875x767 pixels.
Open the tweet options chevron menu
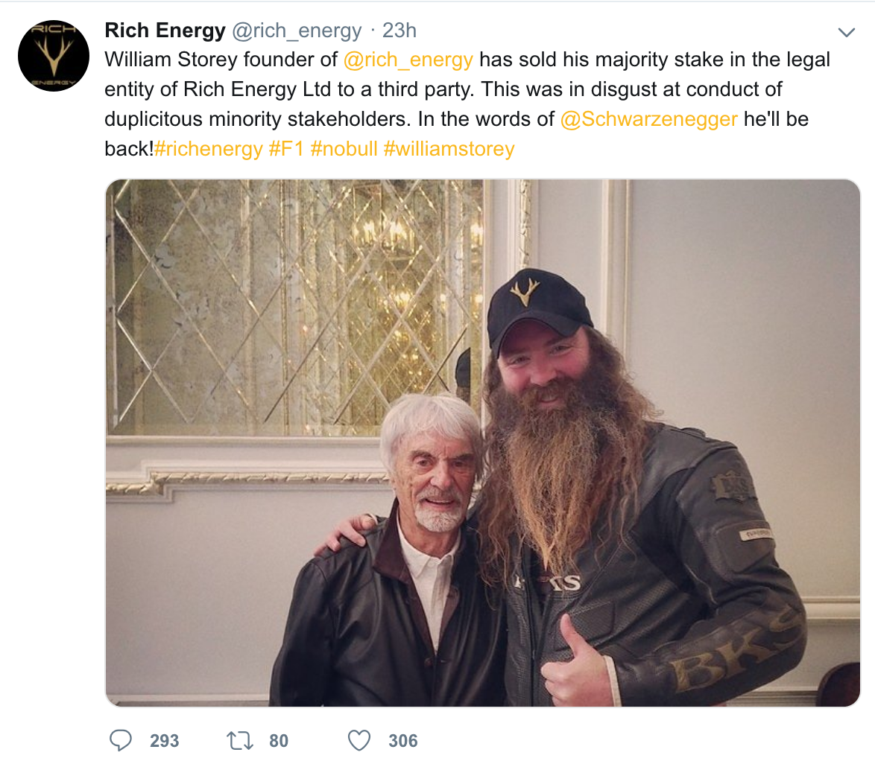point(847,32)
